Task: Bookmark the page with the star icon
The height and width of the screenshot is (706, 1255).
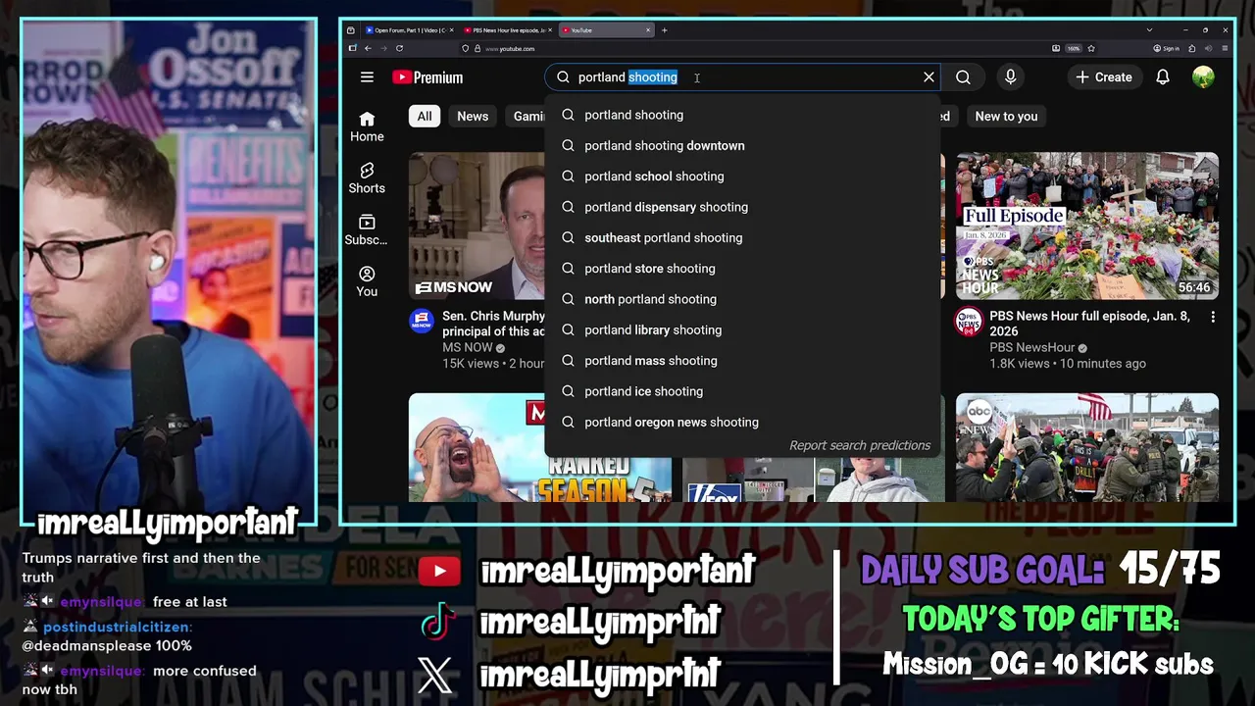Action: (1091, 48)
